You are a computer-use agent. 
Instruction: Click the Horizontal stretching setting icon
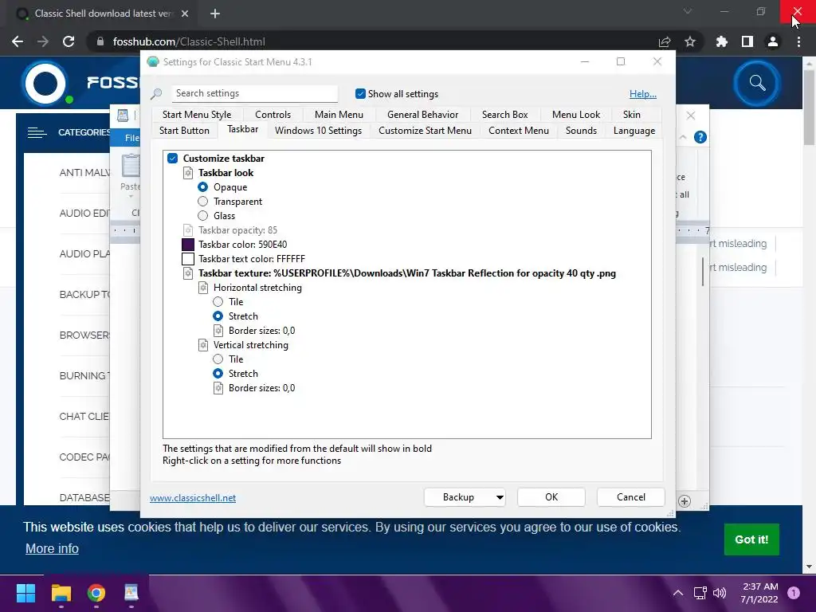click(203, 288)
